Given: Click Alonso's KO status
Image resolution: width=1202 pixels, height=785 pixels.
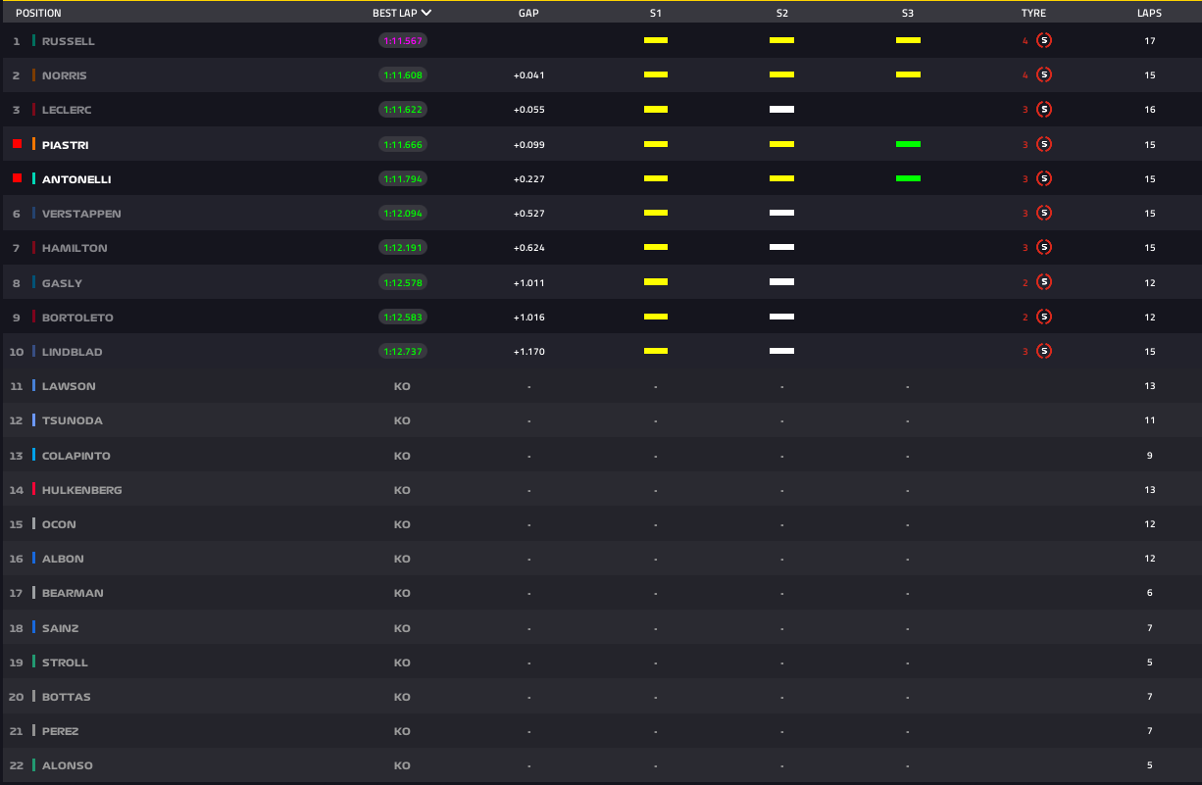Looking at the screenshot, I should coord(402,765).
